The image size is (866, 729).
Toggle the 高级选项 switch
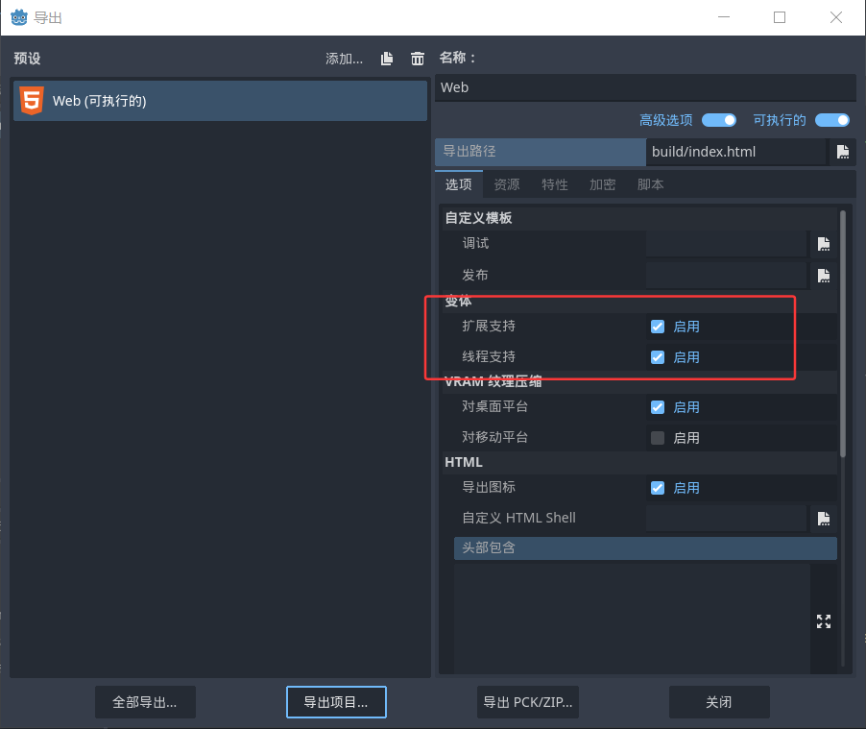pyautogui.click(x=718, y=120)
